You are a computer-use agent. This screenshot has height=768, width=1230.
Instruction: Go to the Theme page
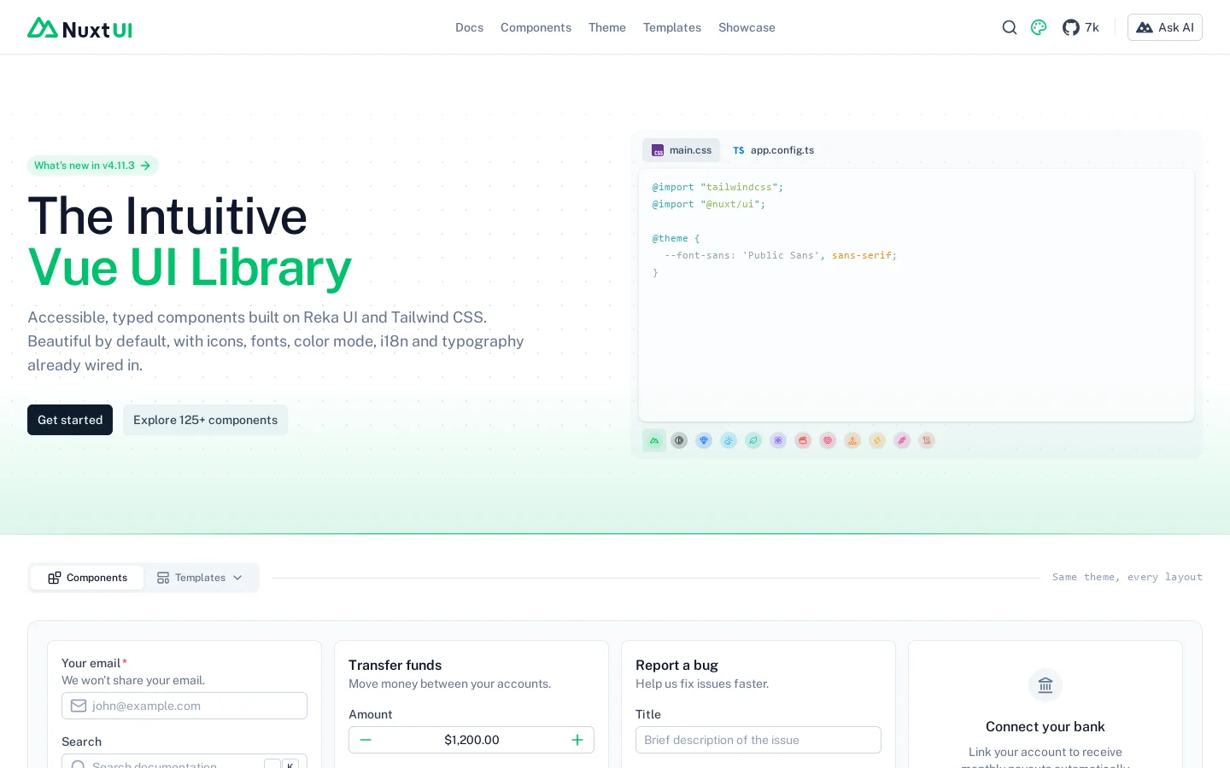coord(607,27)
